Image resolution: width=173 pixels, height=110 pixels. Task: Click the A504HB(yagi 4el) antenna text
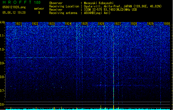[97, 13]
